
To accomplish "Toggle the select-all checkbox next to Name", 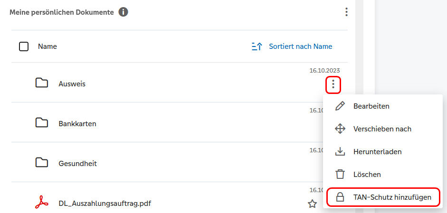I will pyautogui.click(x=24, y=46).
